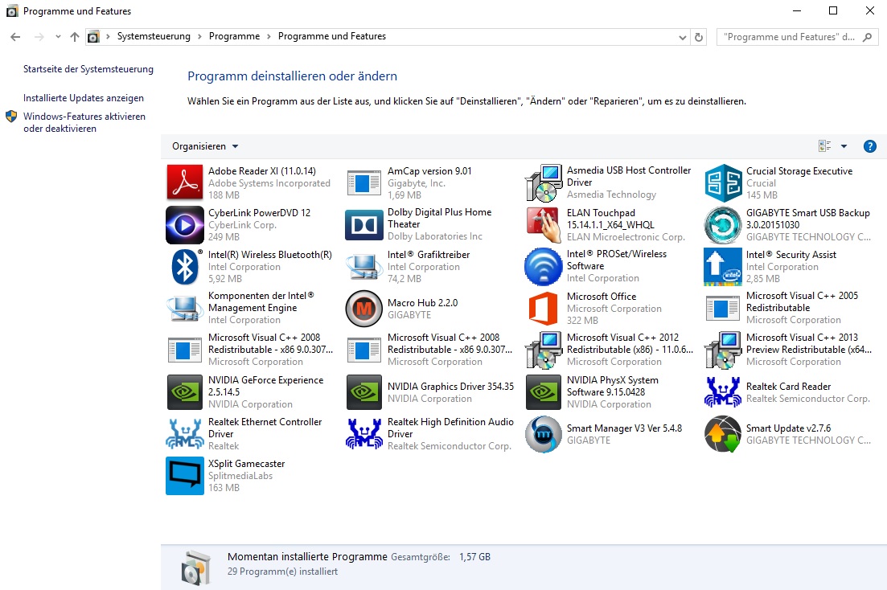Expand the chevron before the Systemsteuerung breadcrumb
Screen dimensions: 887x590
tap(108, 36)
